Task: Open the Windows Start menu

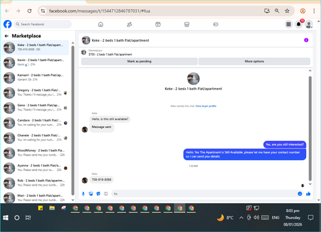Action: [x=6, y=218]
